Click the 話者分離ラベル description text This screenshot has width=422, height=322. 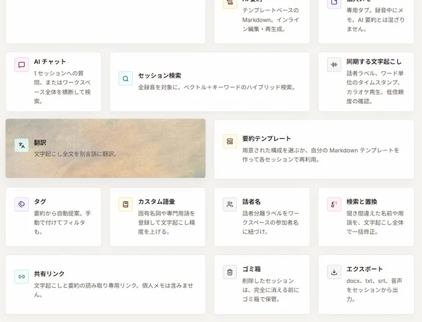coord(271,223)
